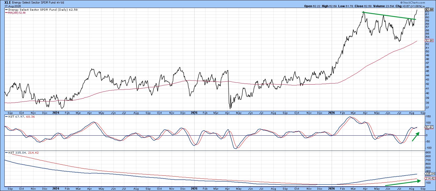Click the 2025 label on the bottom time axis

(194, 189)
